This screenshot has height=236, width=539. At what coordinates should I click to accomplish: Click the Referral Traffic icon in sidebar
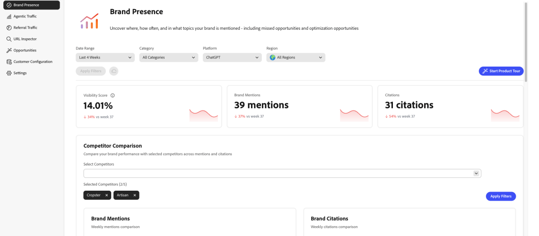click(x=9, y=28)
